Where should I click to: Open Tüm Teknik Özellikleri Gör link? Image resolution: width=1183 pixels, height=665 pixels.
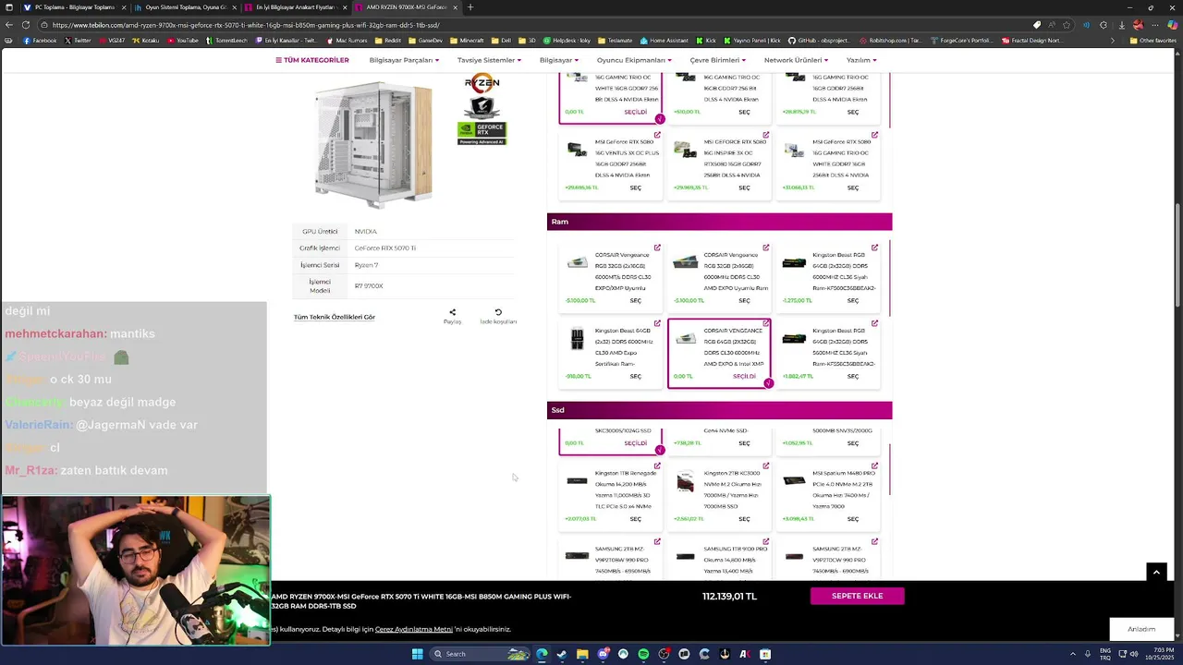[335, 317]
